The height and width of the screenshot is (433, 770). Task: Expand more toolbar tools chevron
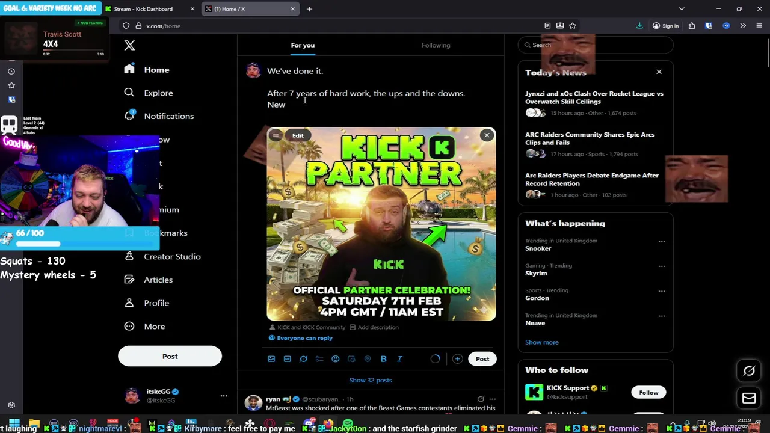[743, 26]
